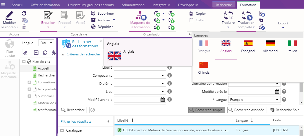Image resolution: width=304 pixels, height=136 pixels.
Task: Click into the Libellé text field
Action: coord(140,68)
